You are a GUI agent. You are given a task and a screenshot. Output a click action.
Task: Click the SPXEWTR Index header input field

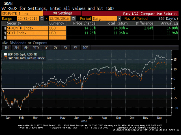[22, 14]
